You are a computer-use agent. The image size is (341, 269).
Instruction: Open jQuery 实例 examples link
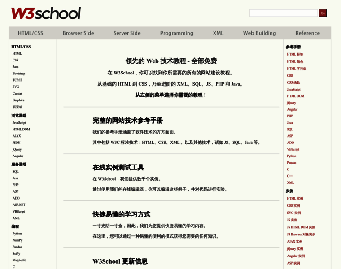click(295, 249)
